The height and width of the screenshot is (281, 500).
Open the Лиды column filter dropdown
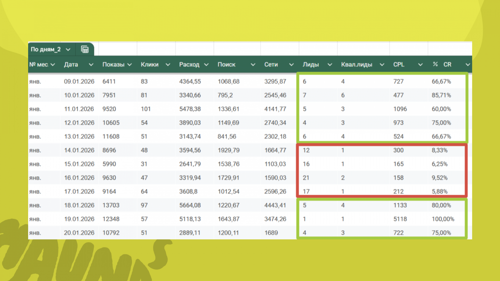pyautogui.click(x=330, y=65)
